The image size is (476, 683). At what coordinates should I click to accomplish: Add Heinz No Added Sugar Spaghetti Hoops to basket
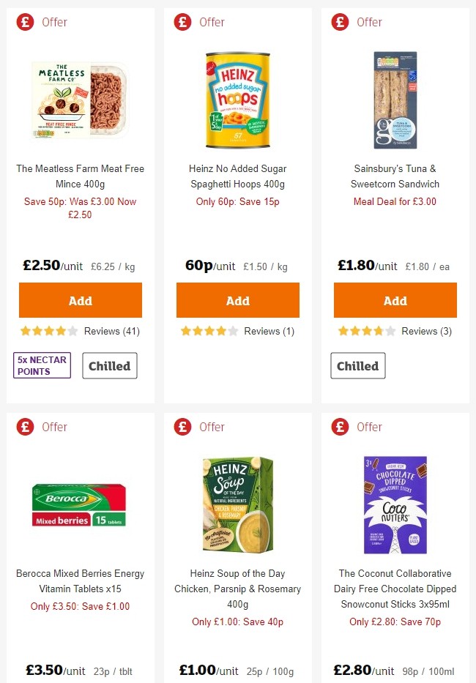pos(237,300)
